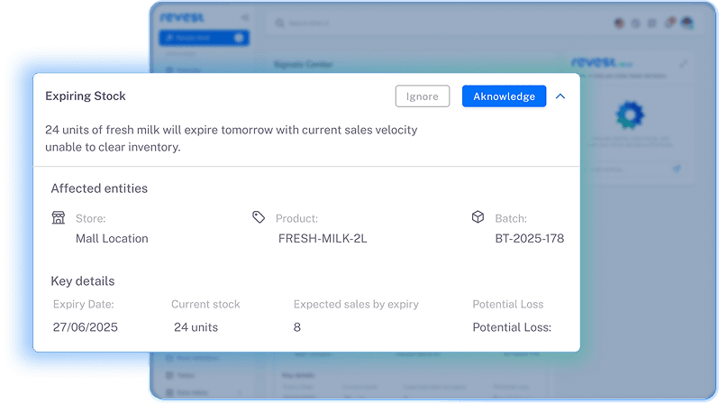Select the FRESH-MILK-2L product value

[322, 239]
